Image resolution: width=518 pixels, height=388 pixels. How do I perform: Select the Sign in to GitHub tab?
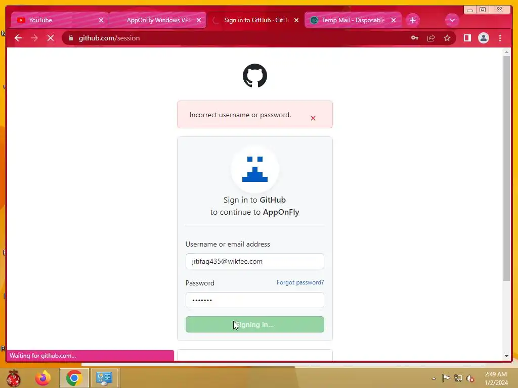pyautogui.click(x=256, y=20)
